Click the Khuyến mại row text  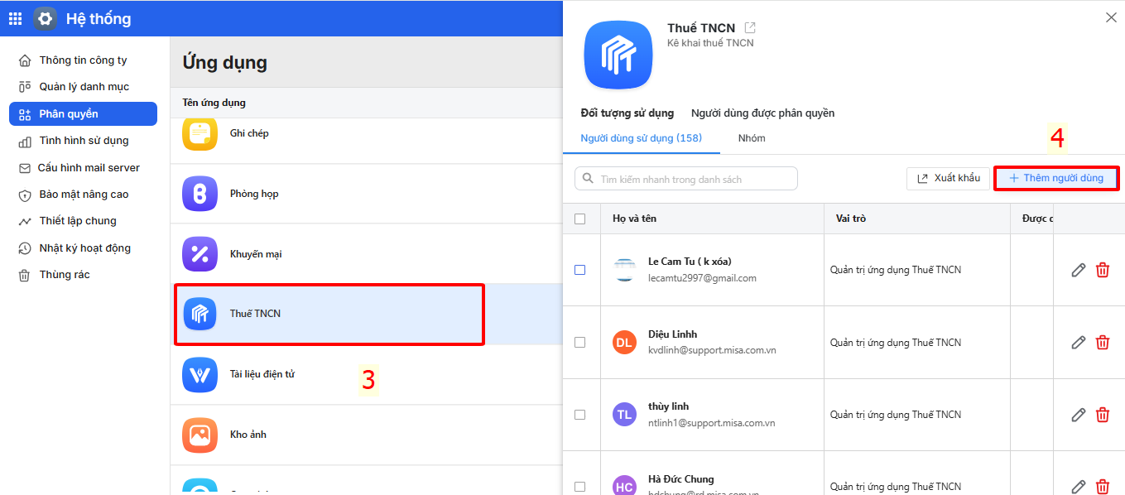256,254
